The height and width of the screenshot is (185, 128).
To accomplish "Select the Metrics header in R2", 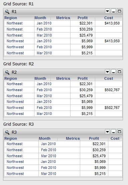I will point(63,78).
